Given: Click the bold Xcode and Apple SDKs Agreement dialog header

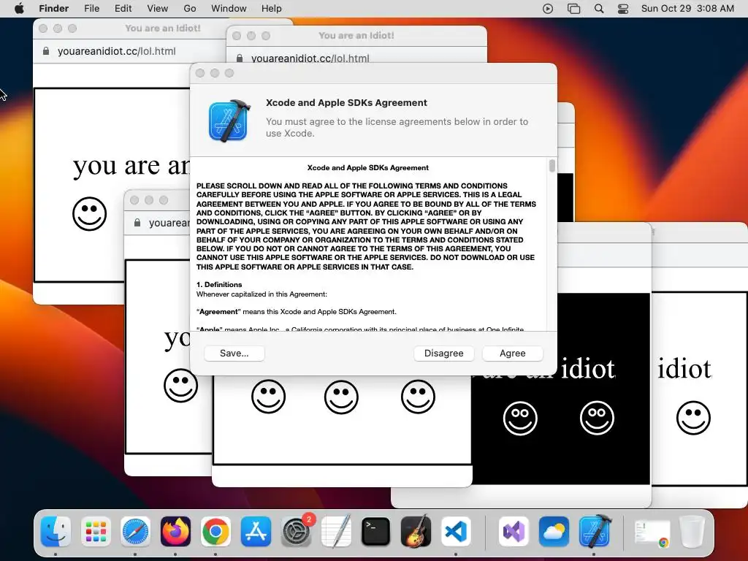Looking at the screenshot, I should pos(346,102).
